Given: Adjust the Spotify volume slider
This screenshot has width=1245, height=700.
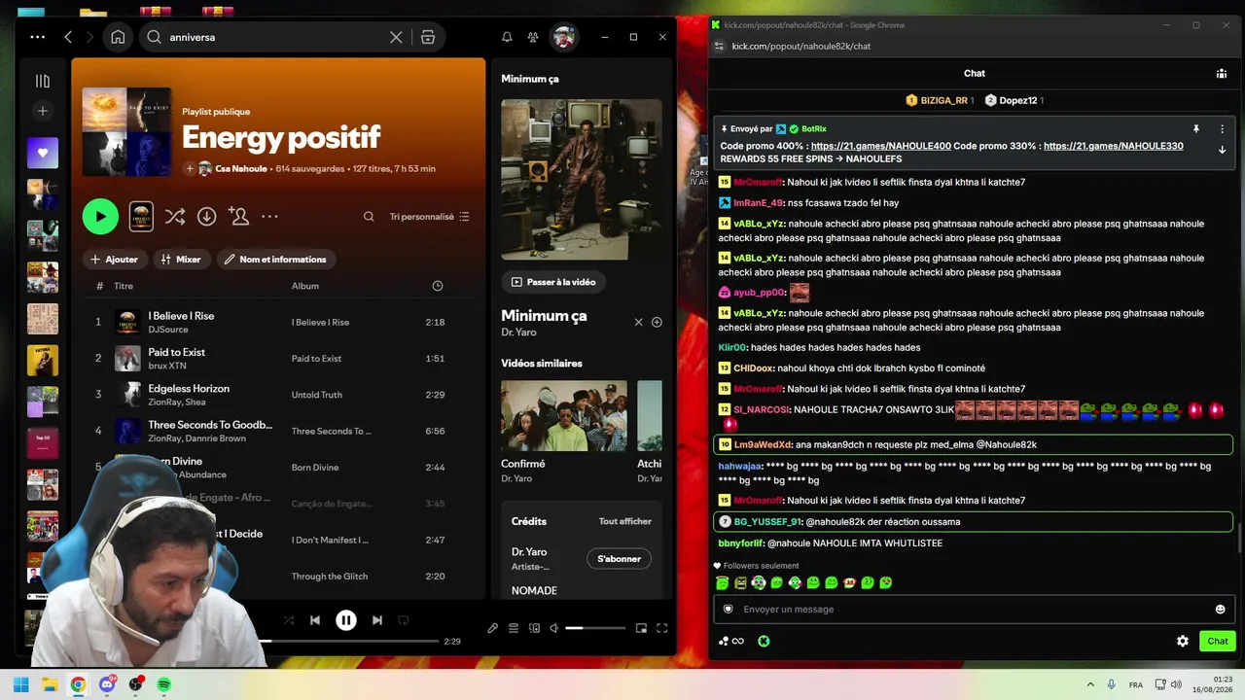Looking at the screenshot, I should pos(595,628).
